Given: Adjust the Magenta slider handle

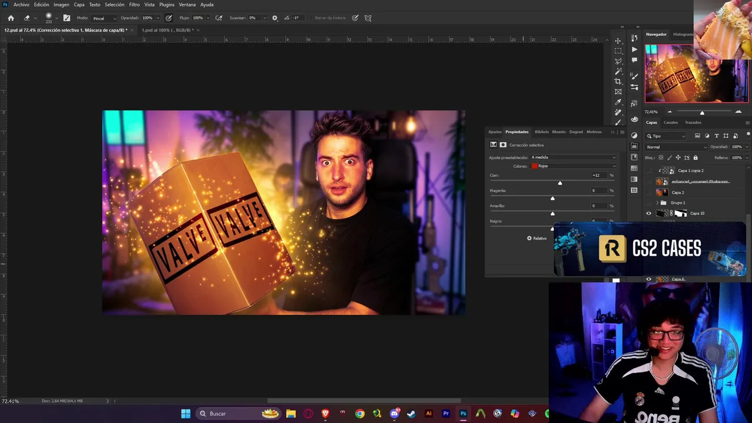Looking at the screenshot, I should 552,199.
